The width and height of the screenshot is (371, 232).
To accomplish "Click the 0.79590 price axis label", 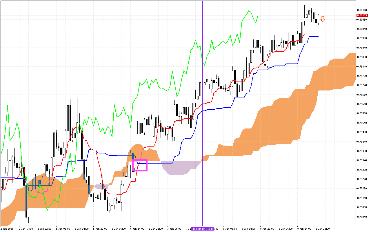I will pyautogui.click(x=361, y=113).
